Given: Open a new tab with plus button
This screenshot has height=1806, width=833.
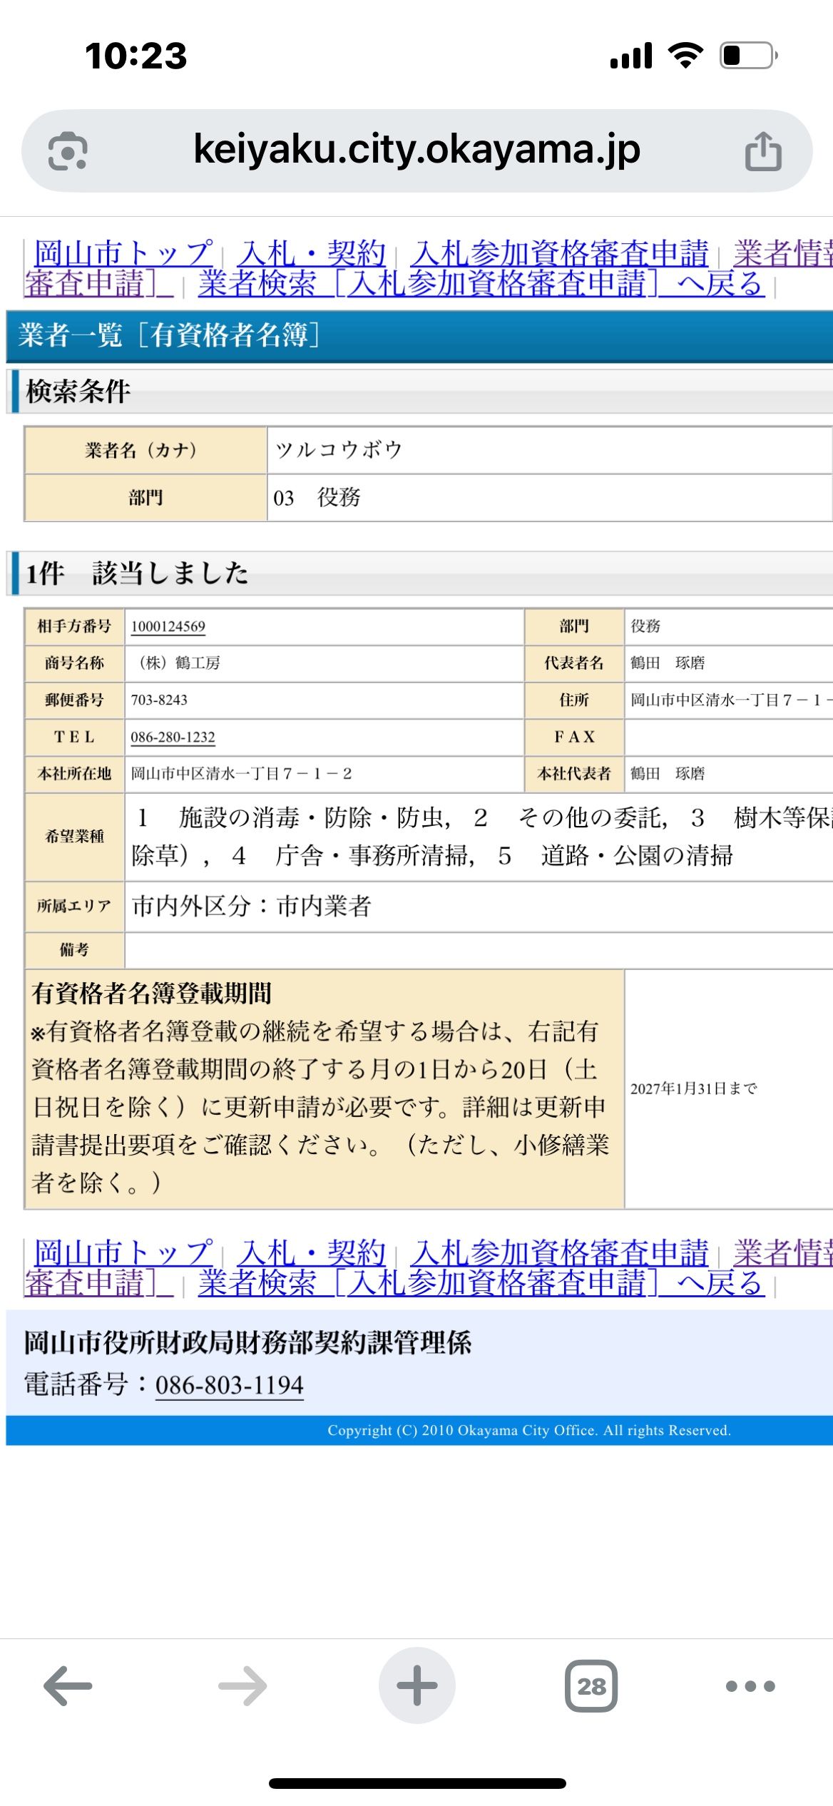Looking at the screenshot, I should pyautogui.click(x=416, y=1686).
